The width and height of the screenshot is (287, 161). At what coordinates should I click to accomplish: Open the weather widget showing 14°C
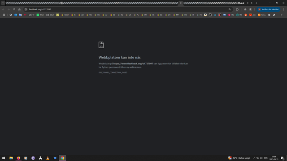[239, 158]
